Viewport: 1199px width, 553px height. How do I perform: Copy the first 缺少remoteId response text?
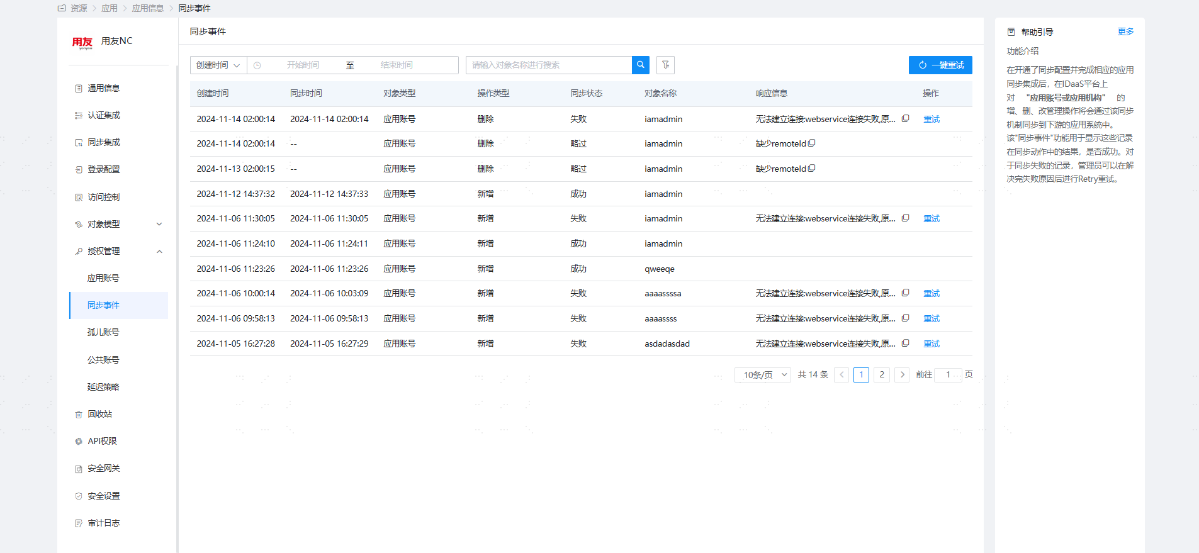click(811, 143)
